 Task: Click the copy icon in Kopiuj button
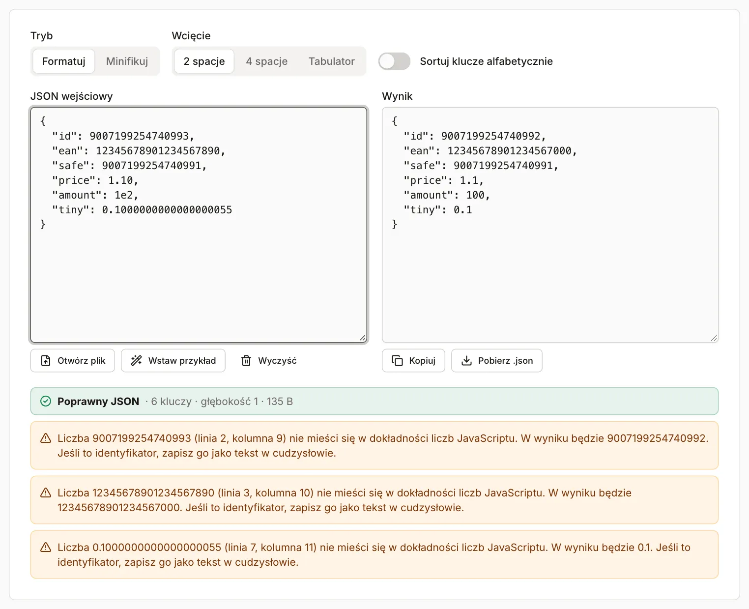tap(397, 361)
